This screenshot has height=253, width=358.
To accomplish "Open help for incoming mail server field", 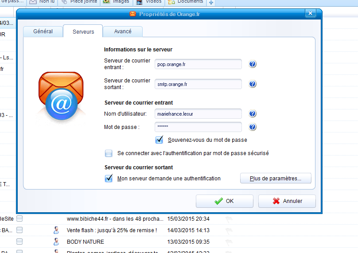I will pyautogui.click(x=252, y=64).
